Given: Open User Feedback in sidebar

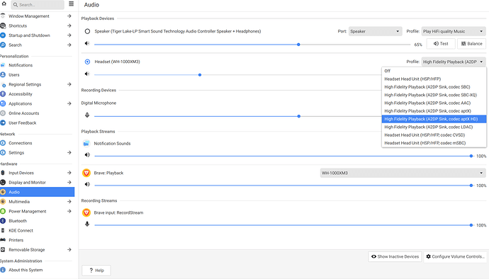Looking at the screenshot, I should [x=37, y=123].
